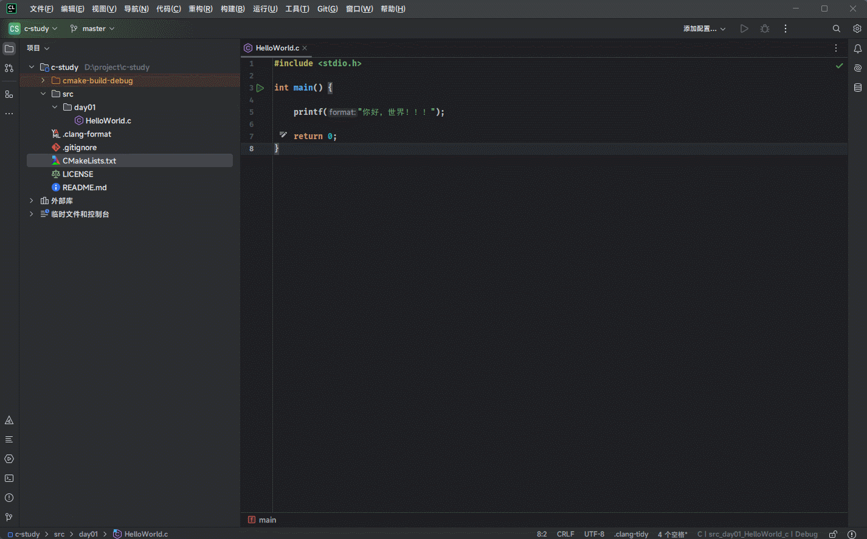Viewport: 867px width, 539px height.
Task: Click the Debug bug icon in toolbar
Action: [x=765, y=29]
